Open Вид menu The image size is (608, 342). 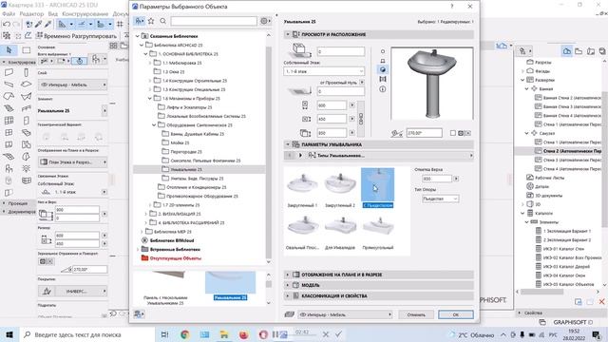click(53, 14)
